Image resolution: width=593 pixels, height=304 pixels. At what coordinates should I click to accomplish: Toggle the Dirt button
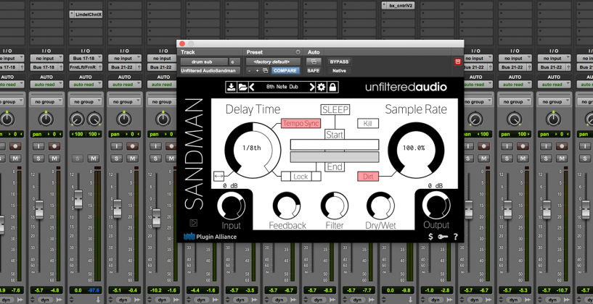click(368, 176)
